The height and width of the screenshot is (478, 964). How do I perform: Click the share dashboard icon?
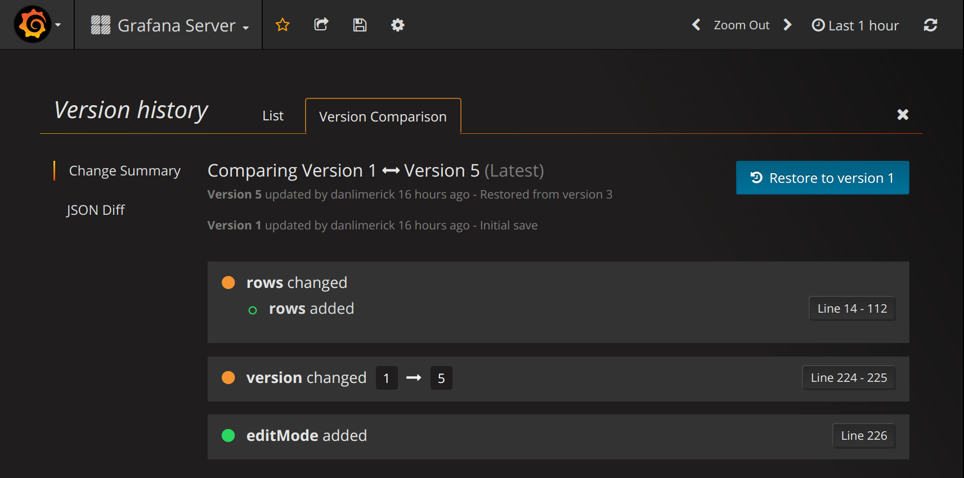(321, 25)
